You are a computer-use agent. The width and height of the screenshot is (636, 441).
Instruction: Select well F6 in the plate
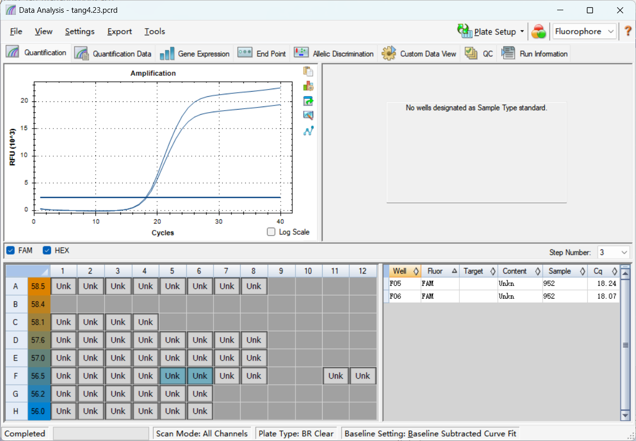click(200, 376)
